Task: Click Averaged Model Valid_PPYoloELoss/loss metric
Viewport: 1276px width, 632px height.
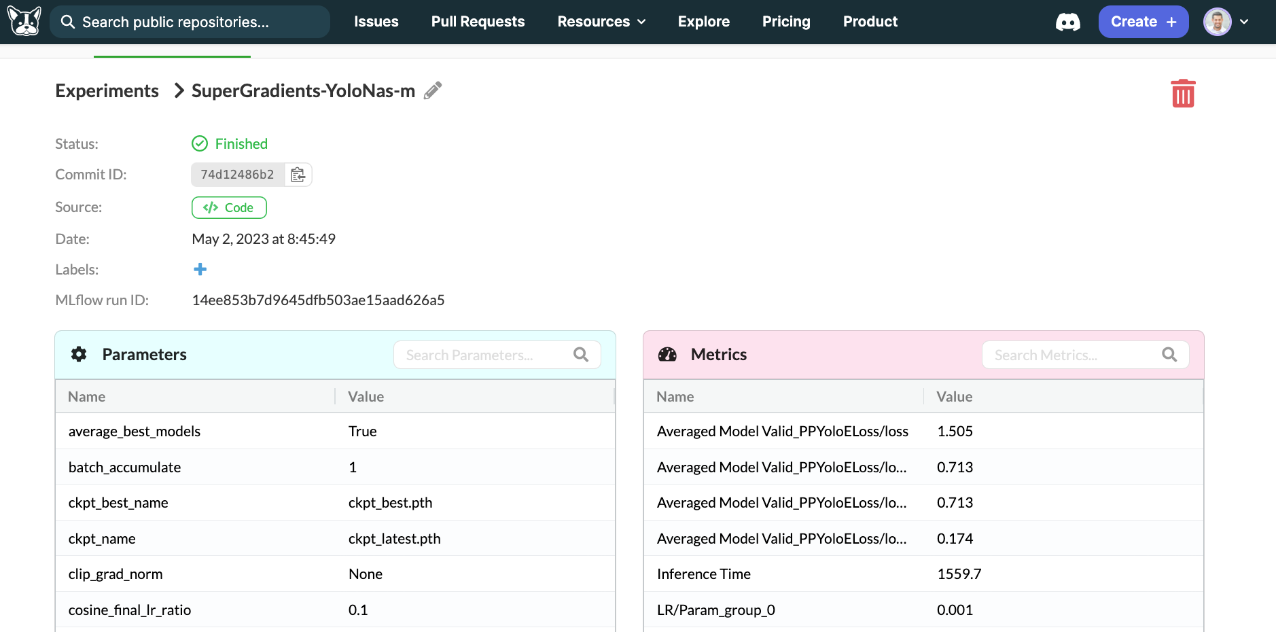Action: 783,431
